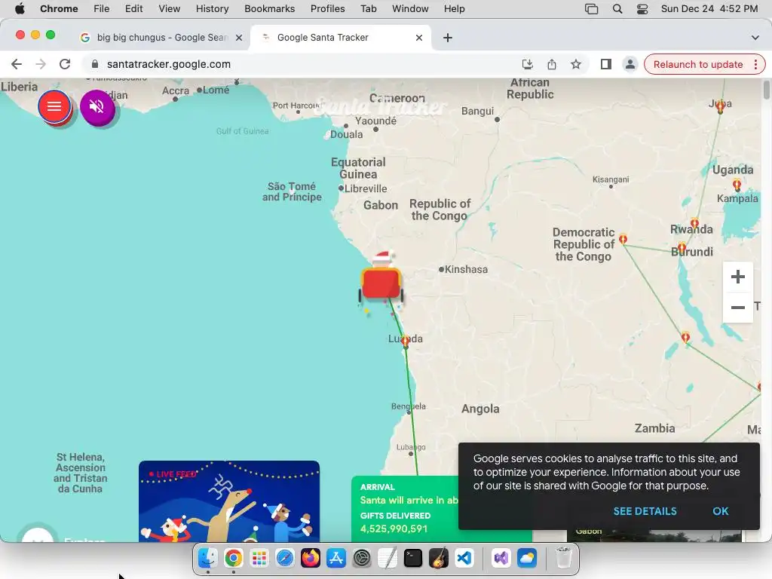
Task: Click Santa's red sleigh on the map
Action: [x=381, y=282]
